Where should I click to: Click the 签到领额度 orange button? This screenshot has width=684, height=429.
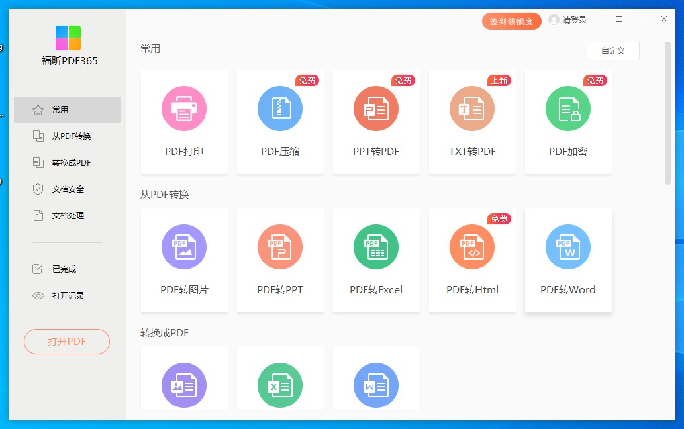[512, 21]
